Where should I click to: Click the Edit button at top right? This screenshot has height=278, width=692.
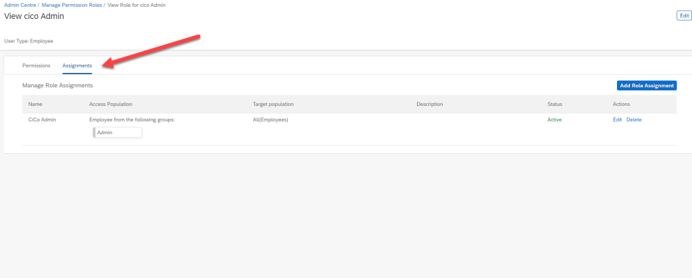pyautogui.click(x=684, y=16)
